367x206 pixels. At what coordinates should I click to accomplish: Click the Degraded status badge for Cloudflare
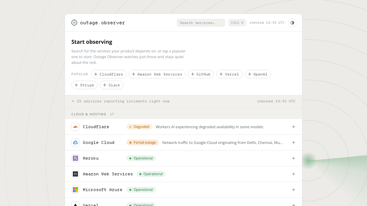point(139,127)
